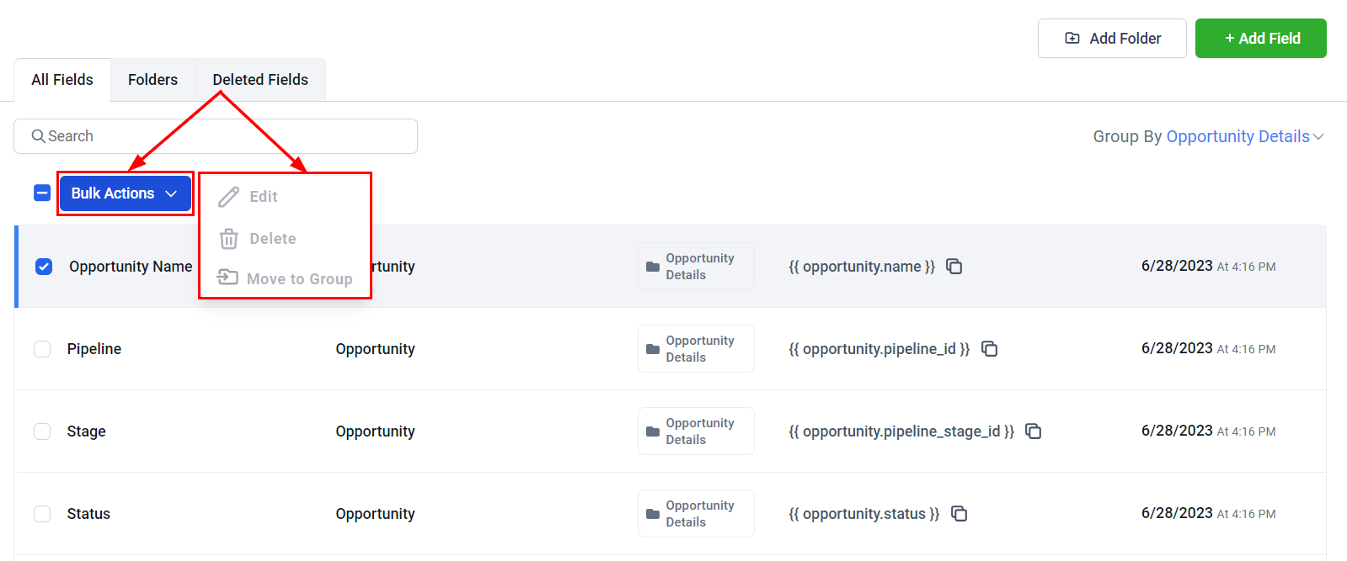Toggle the select-all checkbox beside Bulk Actions

pyautogui.click(x=42, y=193)
